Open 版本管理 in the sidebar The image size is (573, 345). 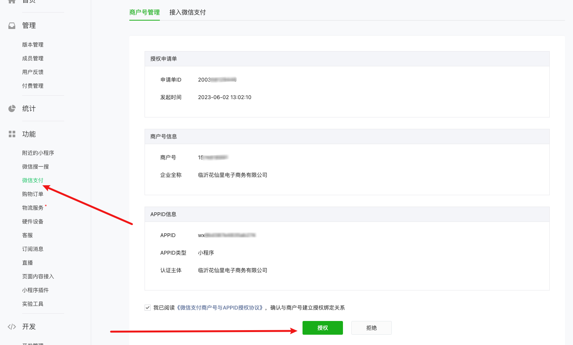click(33, 45)
